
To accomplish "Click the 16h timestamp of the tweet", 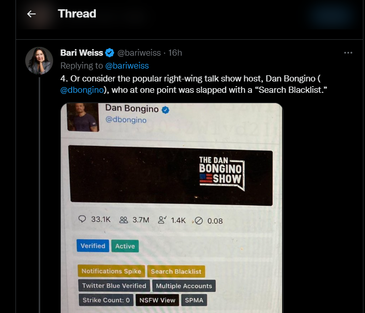I will (x=175, y=53).
